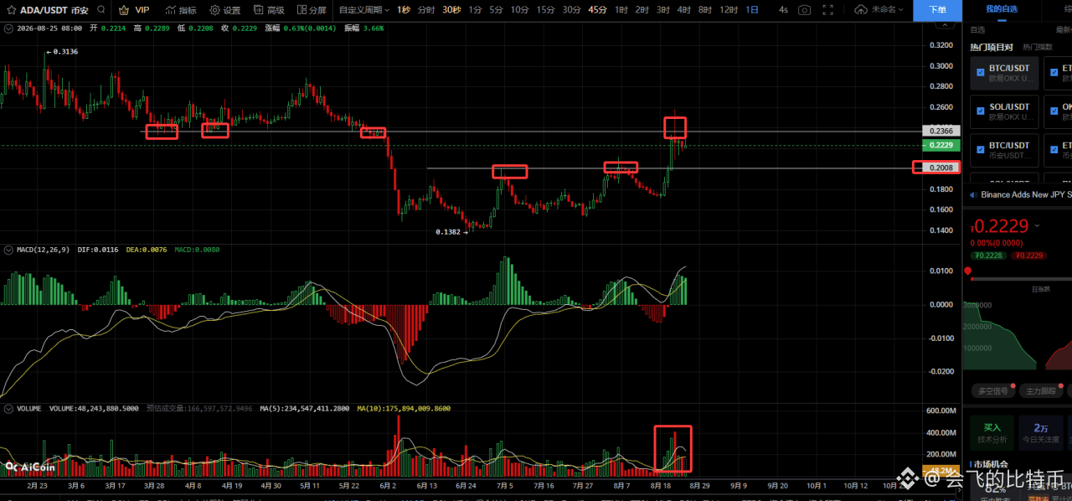Viewport: 1072px width, 501px height.
Task: Expand the 未命名 layout dropdown
Action: 889,10
